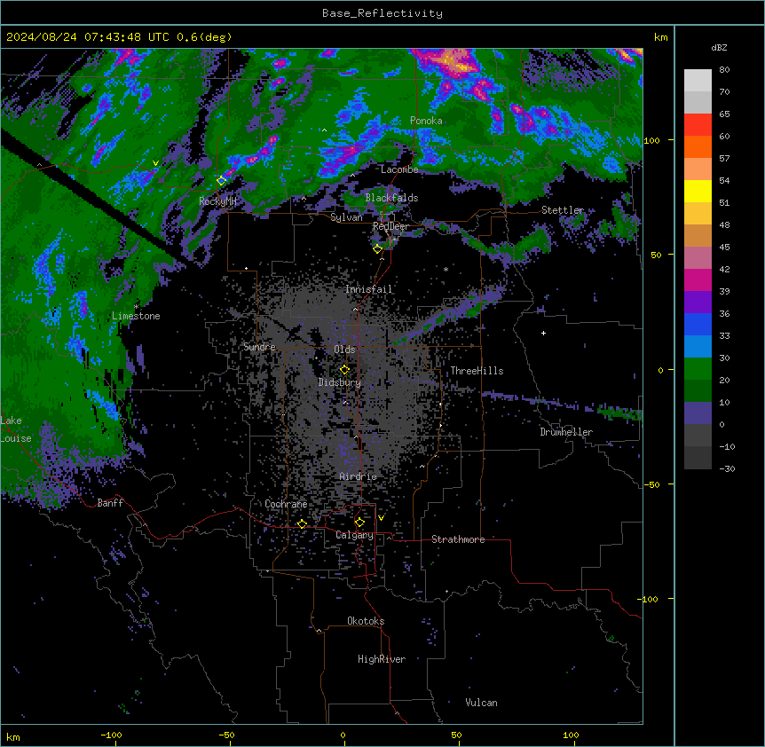Click the Stettler town label
Screen dimensions: 765x747
(x=563, y=210)
